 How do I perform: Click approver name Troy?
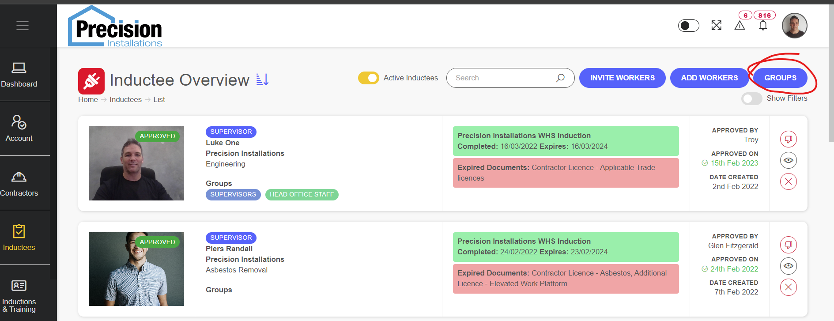751,140
